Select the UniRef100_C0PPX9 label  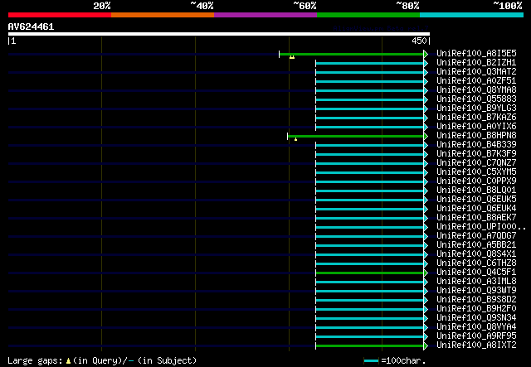pos(476,181)
